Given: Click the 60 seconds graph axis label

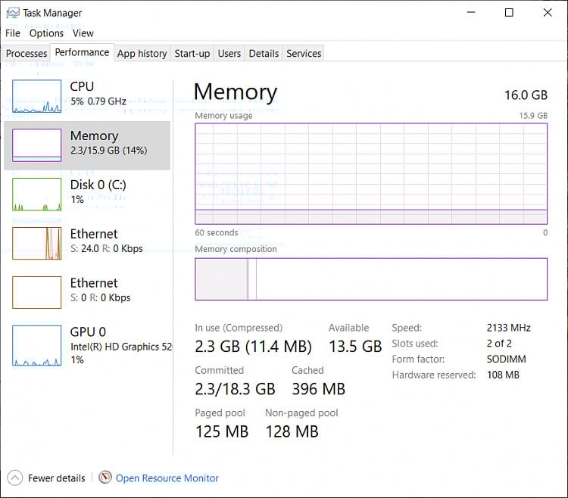Looking at the screenshot, I should click(217, 232).
